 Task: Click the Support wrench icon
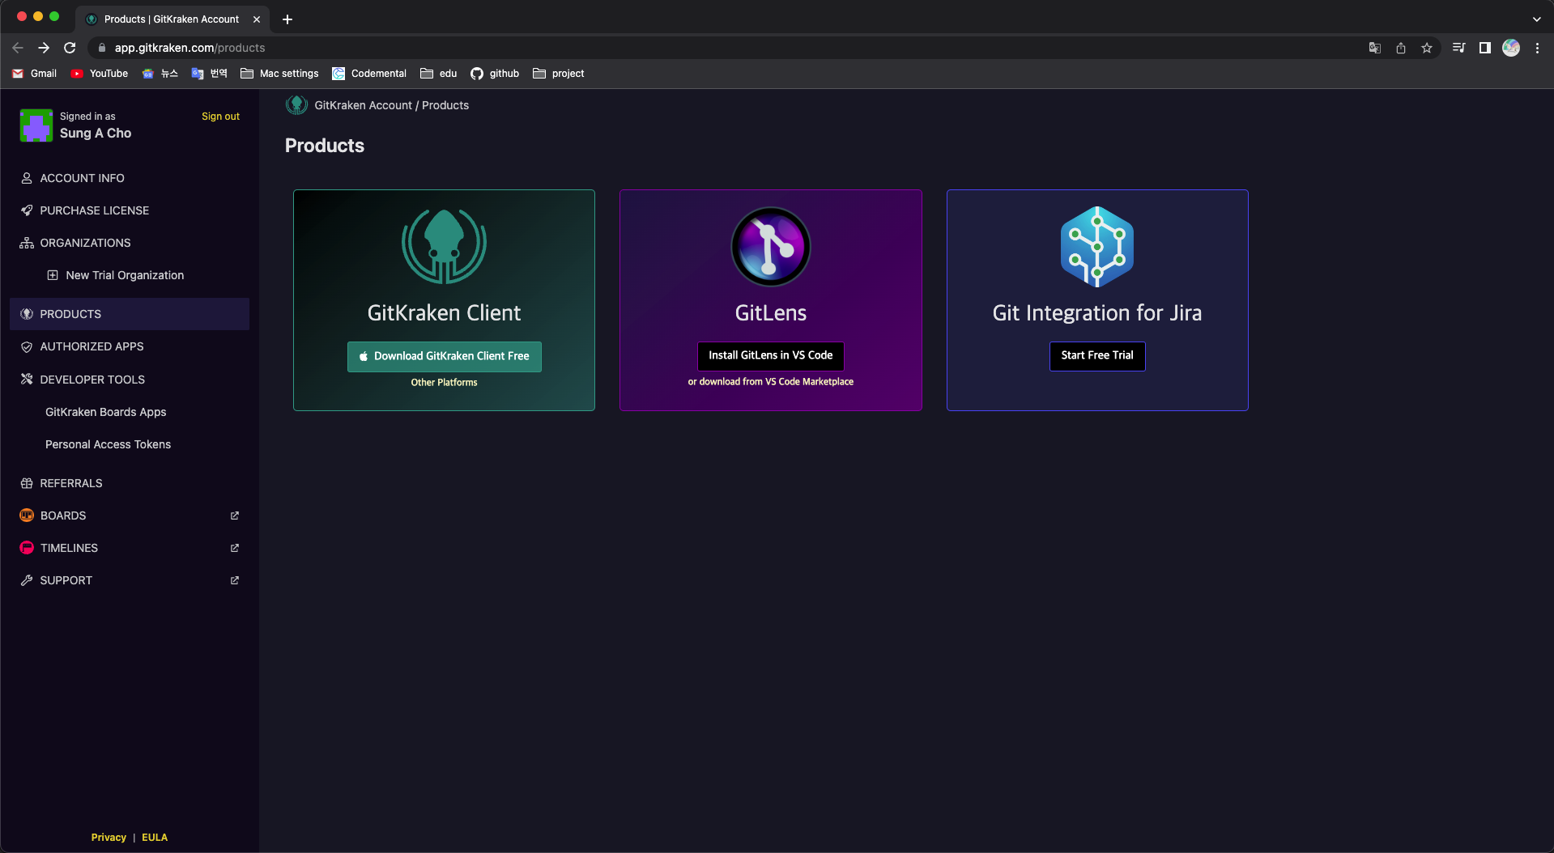pos(27,580)
